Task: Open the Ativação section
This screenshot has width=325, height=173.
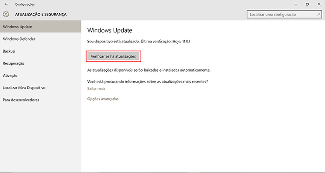Action: point(40,75)
